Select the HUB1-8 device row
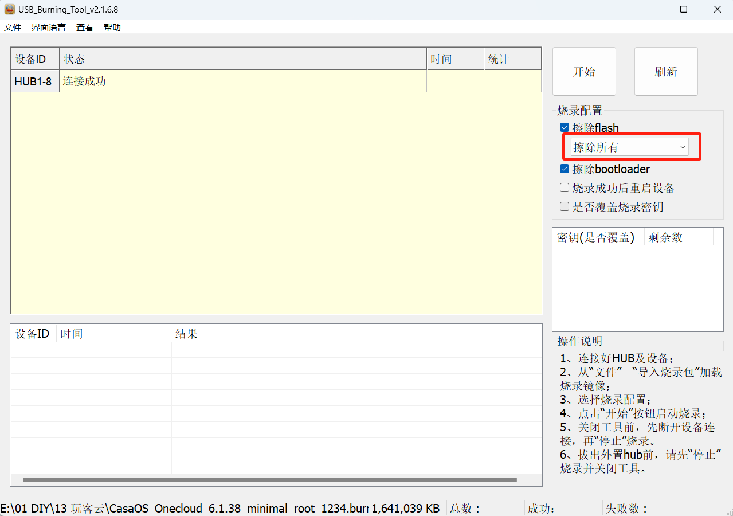The image size is (733, 516). click(x=34, y=81)
